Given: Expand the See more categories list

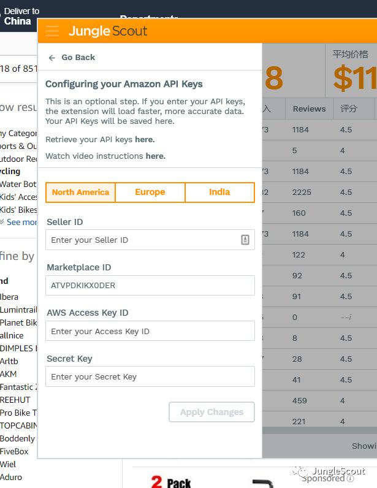Looking at the screenshot, I should 21,223.
